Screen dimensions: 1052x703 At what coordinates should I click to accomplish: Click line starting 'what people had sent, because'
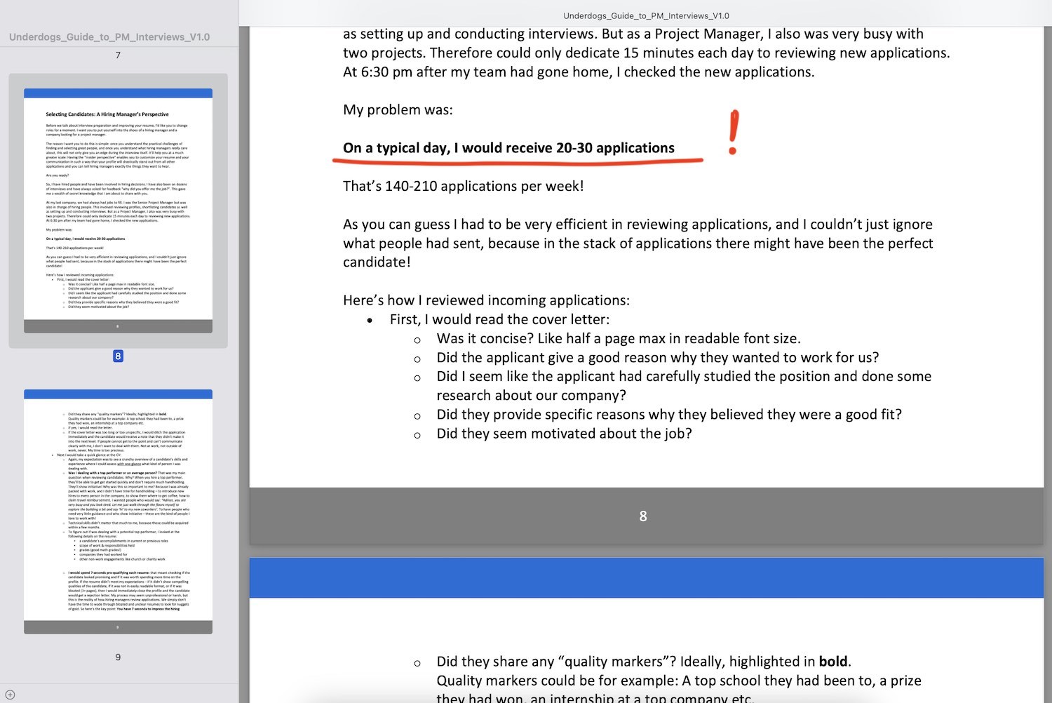638,243
